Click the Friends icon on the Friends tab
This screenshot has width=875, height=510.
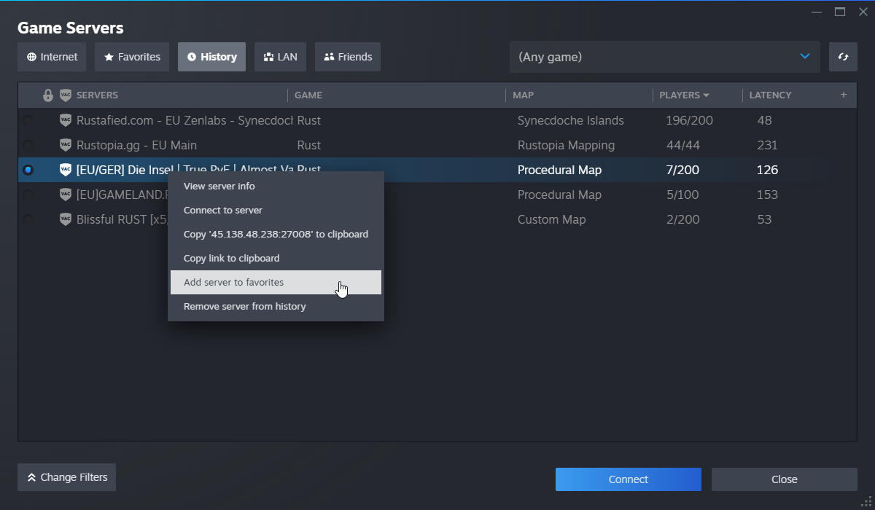pos(328,56)
